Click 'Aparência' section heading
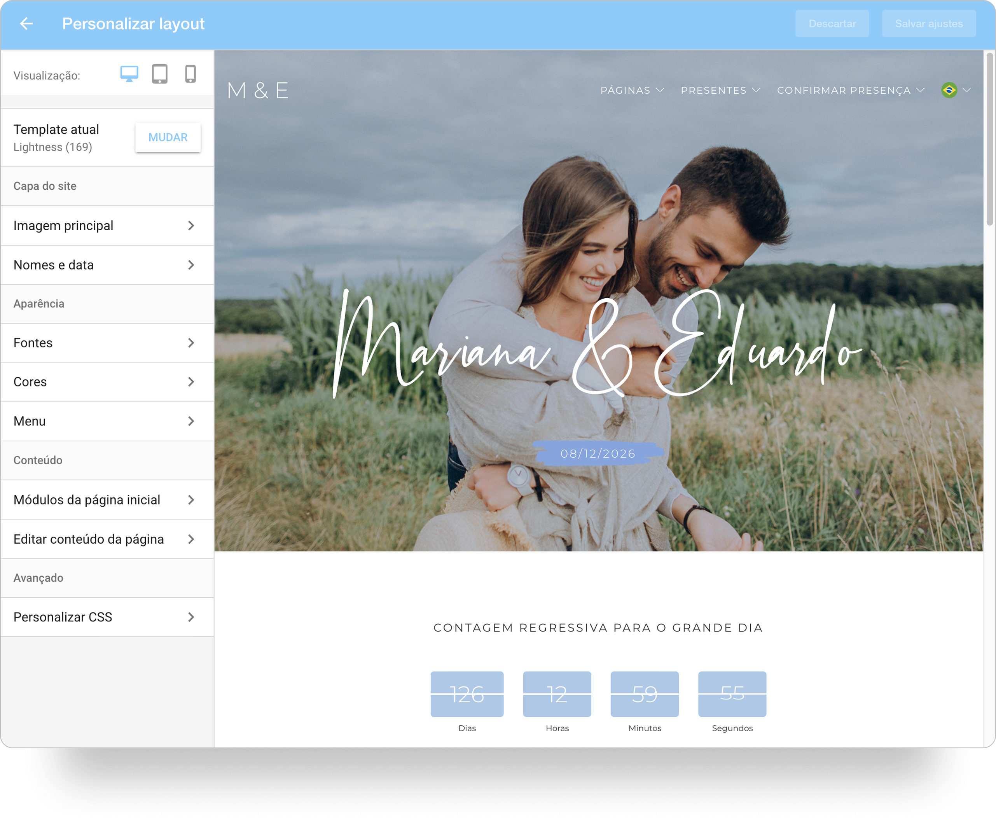 pyautogui.click(x=39, y=304)
